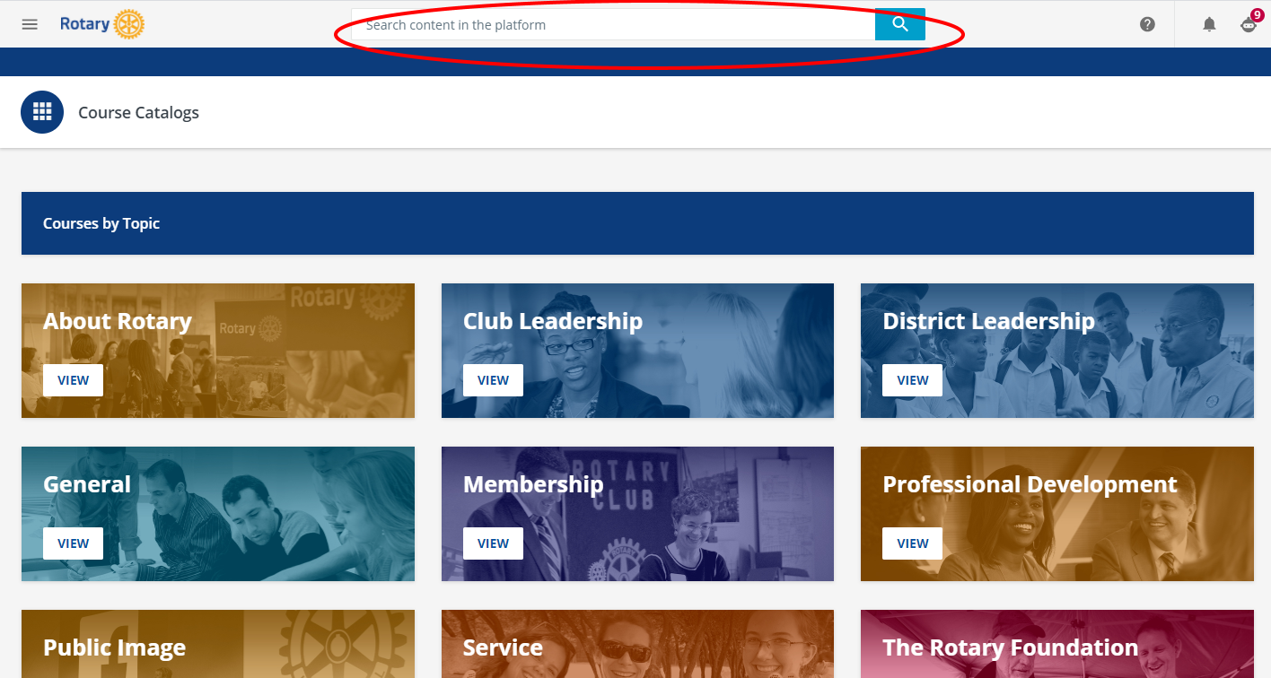Open the user avatar with badge 9

pyautogui.click(x=1249, y=23)
